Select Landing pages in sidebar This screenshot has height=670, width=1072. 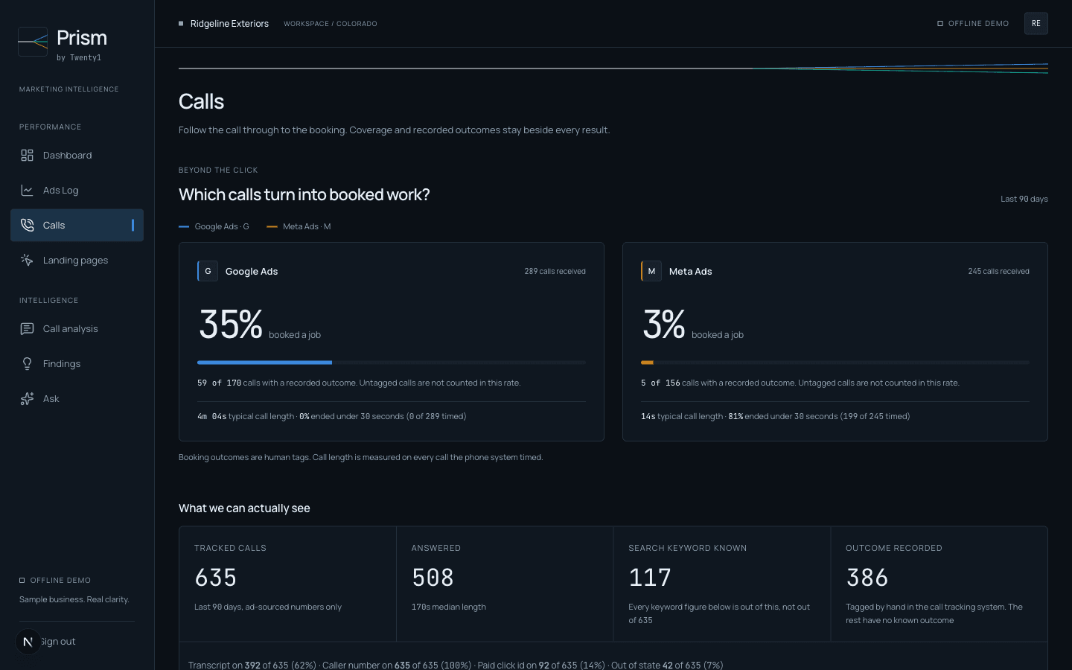click(x=77, y=260)
